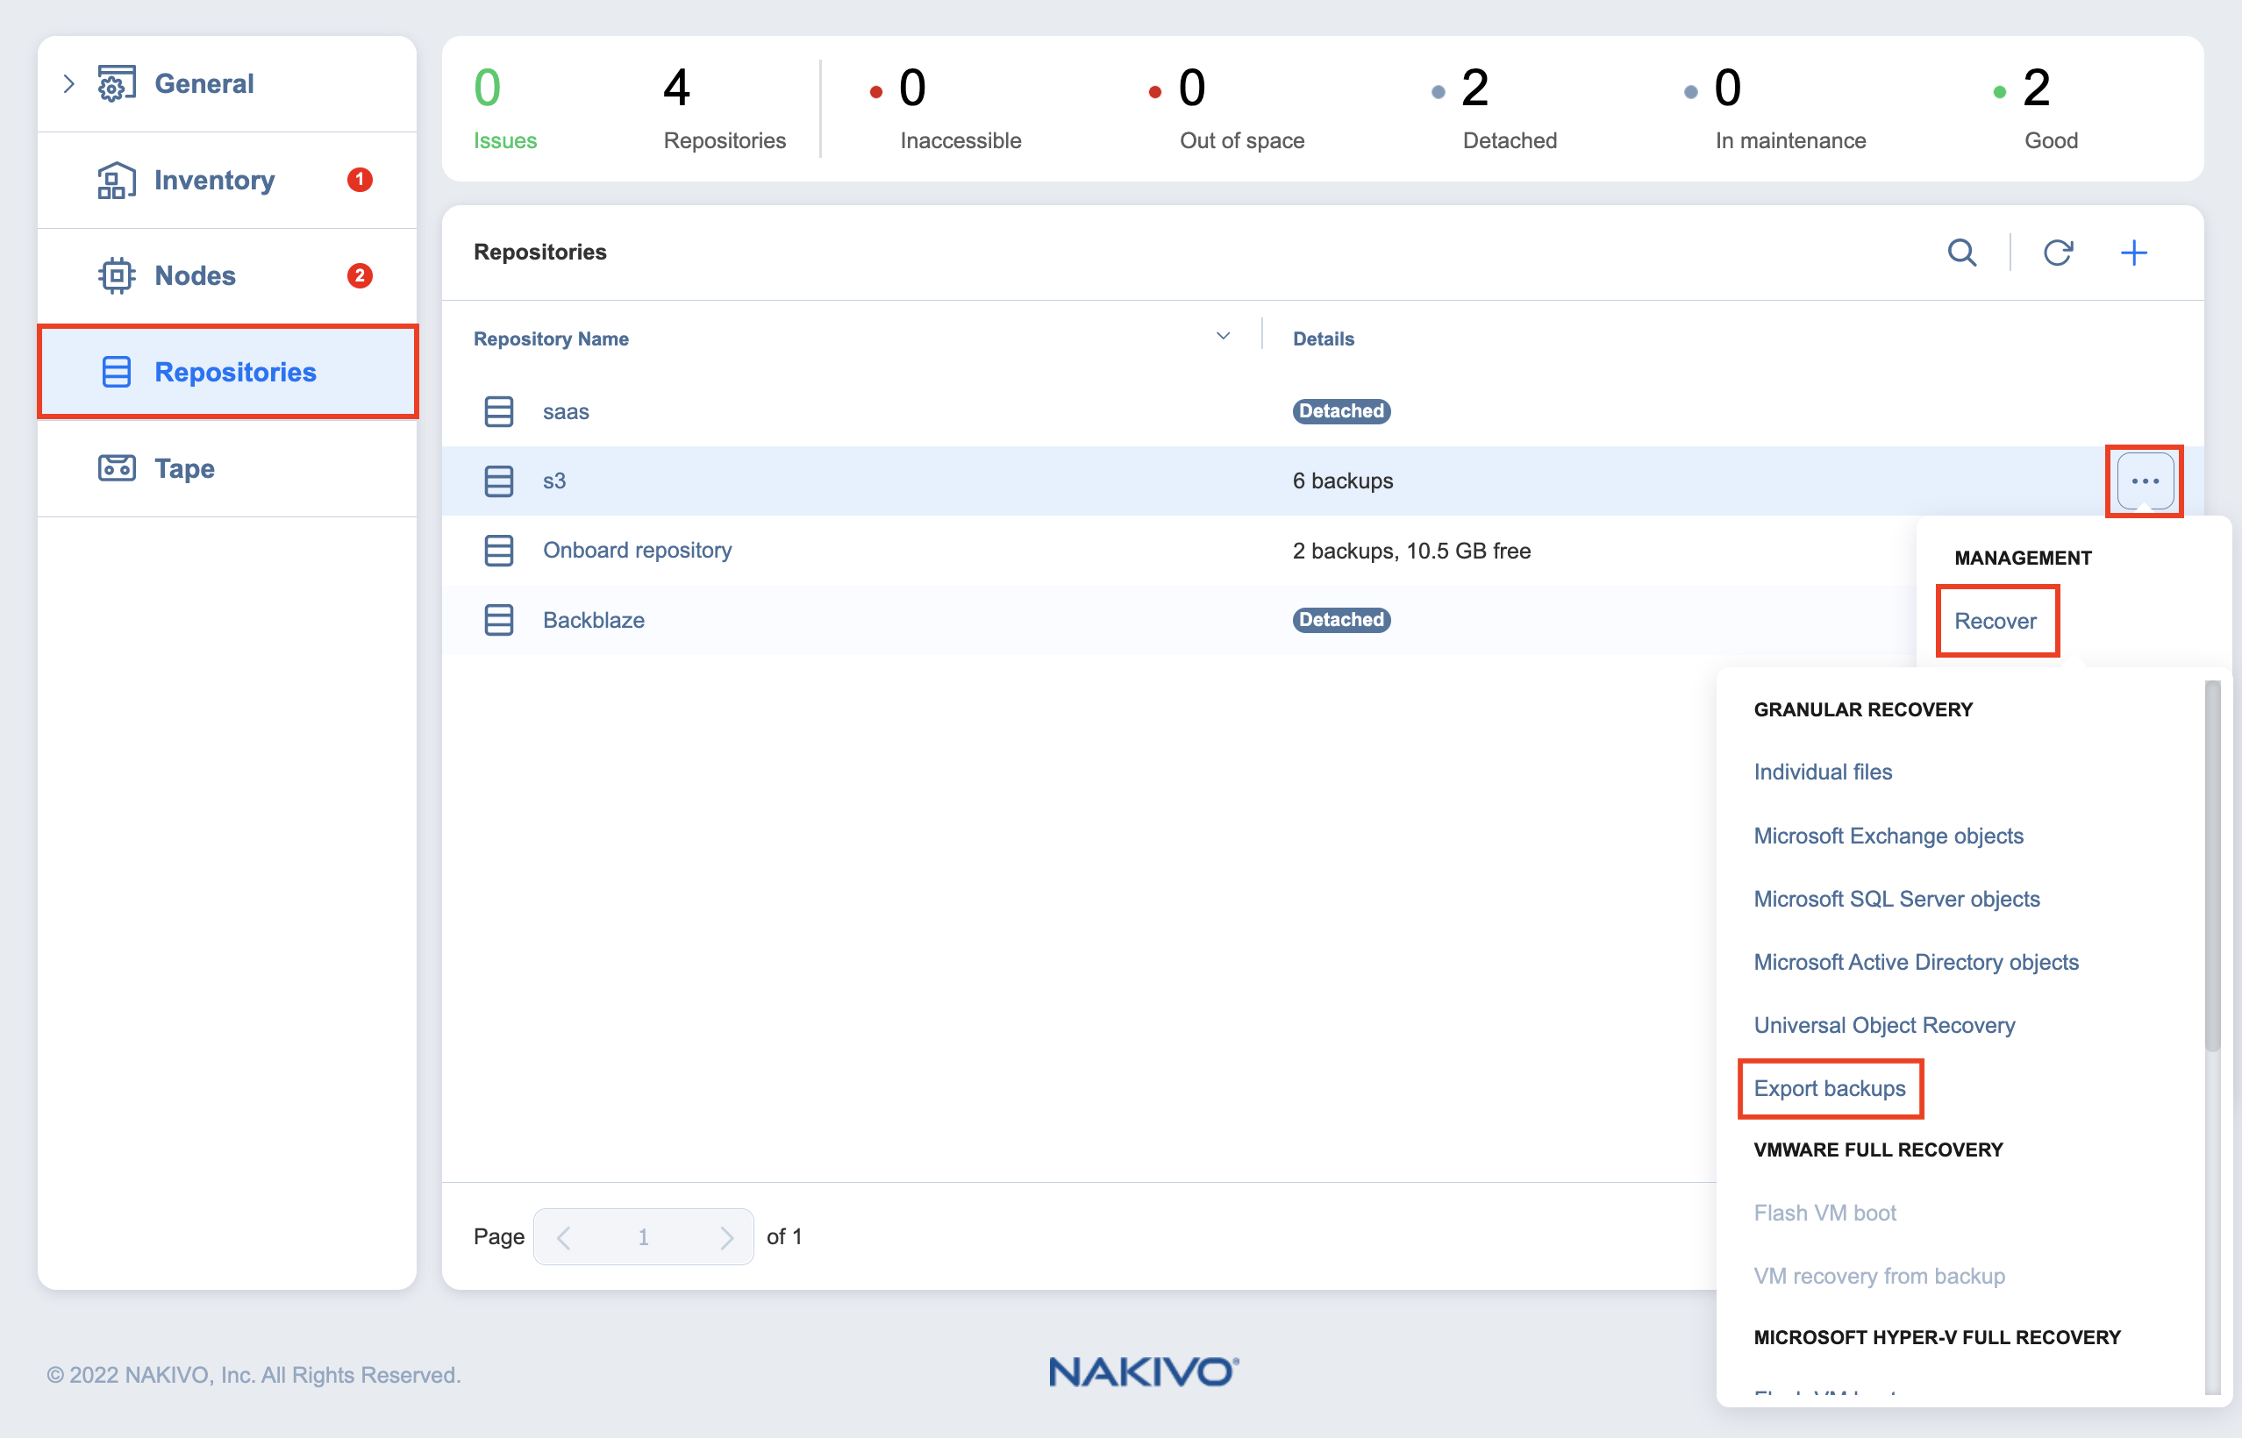
Task: Click the page number input field
Action: pyautogui.click(x=644, y=1237)
